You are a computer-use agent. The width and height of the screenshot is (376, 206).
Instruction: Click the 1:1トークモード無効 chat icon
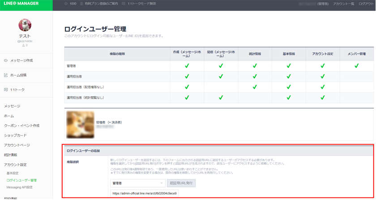click(124, 4)
